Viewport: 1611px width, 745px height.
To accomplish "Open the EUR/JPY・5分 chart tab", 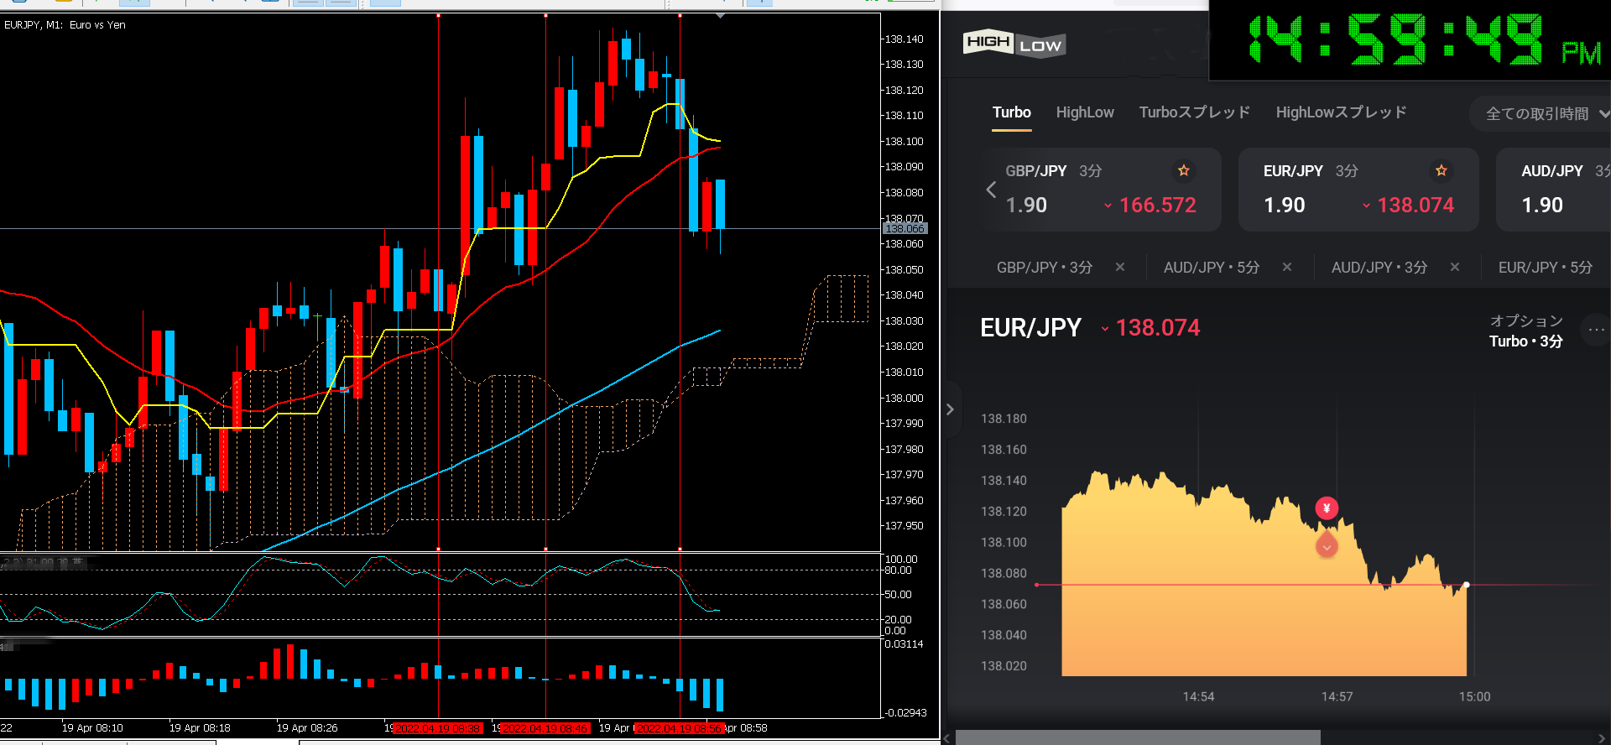I will click(x=1545, y=267).
